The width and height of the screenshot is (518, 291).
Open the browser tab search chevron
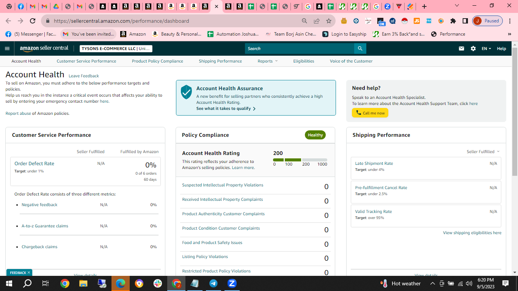[x=457, y=6]
